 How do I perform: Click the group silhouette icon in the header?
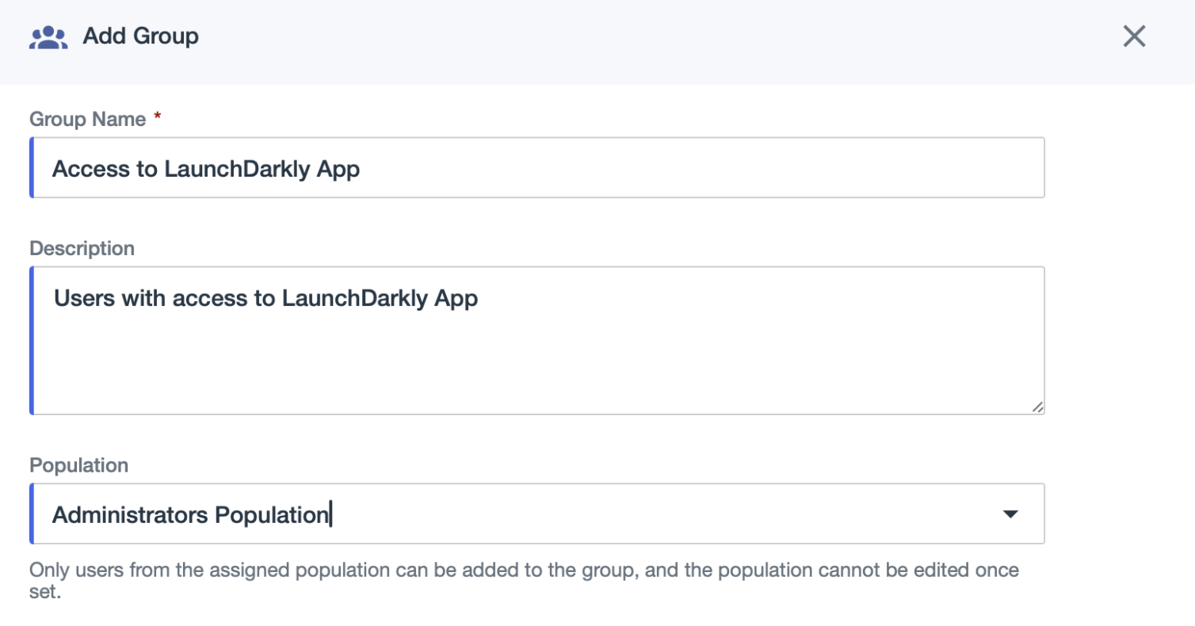point(48,36)
